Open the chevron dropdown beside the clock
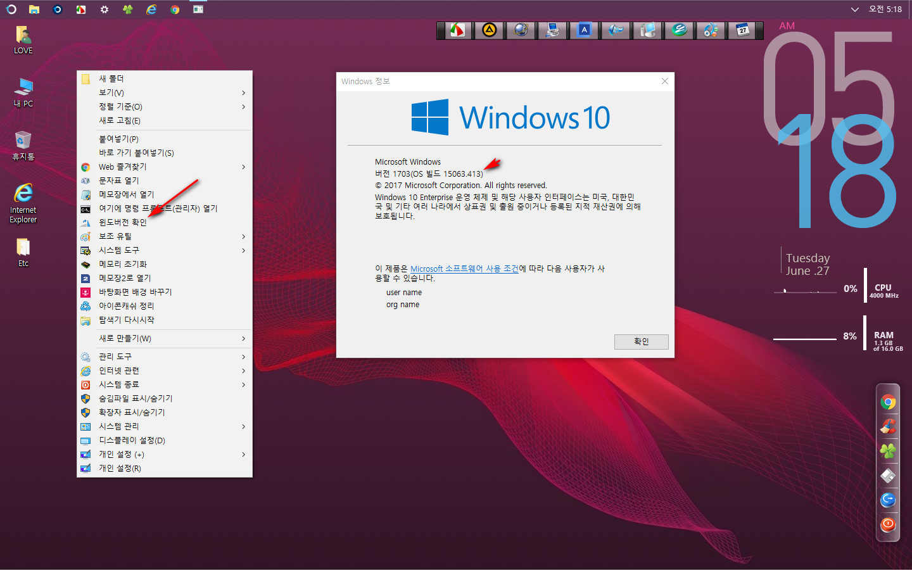The height and width of the screenshot is (570, 912). pos(854,9)
